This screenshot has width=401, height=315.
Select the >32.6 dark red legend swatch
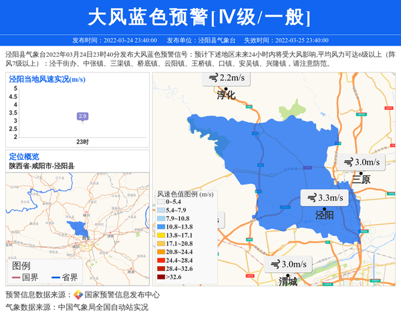tap(161, 277)
